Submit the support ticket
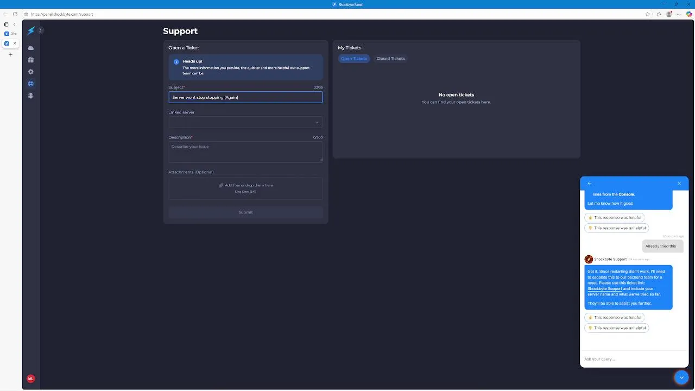This screenshot has height=391, width=695. click(245, 212)
